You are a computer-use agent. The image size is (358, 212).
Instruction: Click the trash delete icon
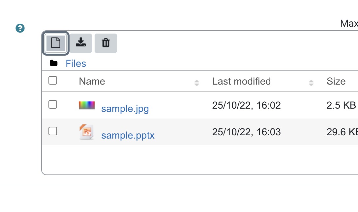pos(106,43)
